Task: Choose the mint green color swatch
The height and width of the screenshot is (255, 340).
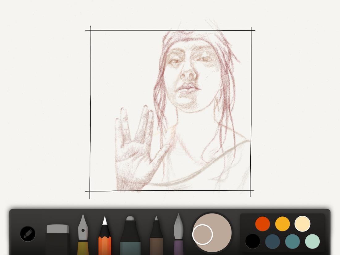Action: click(313, 240)
